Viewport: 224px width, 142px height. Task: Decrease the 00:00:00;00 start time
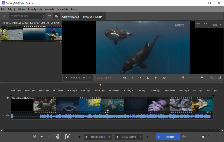coord(86,137)
